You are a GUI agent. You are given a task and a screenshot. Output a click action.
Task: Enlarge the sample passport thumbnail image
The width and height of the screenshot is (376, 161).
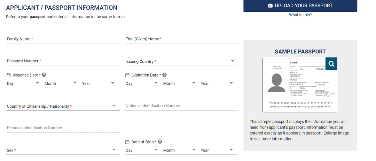tap(296, 85)
